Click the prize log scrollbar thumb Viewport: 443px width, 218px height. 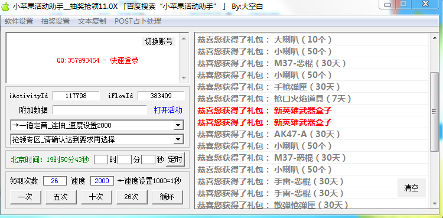pyautogui.click(x=434, y=112)
